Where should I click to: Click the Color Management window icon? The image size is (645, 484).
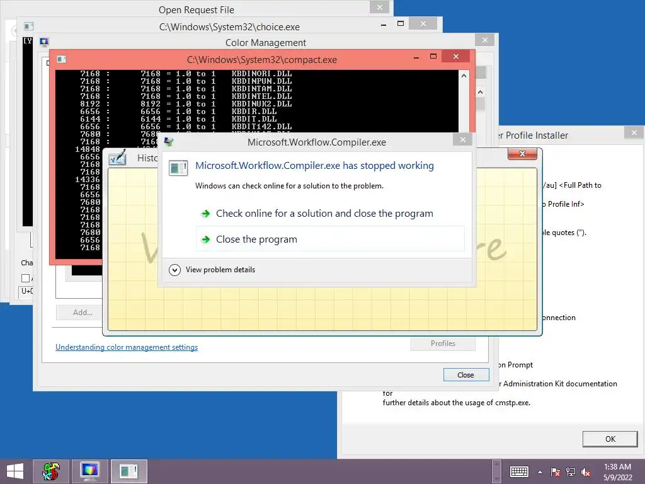coord(44,42)
